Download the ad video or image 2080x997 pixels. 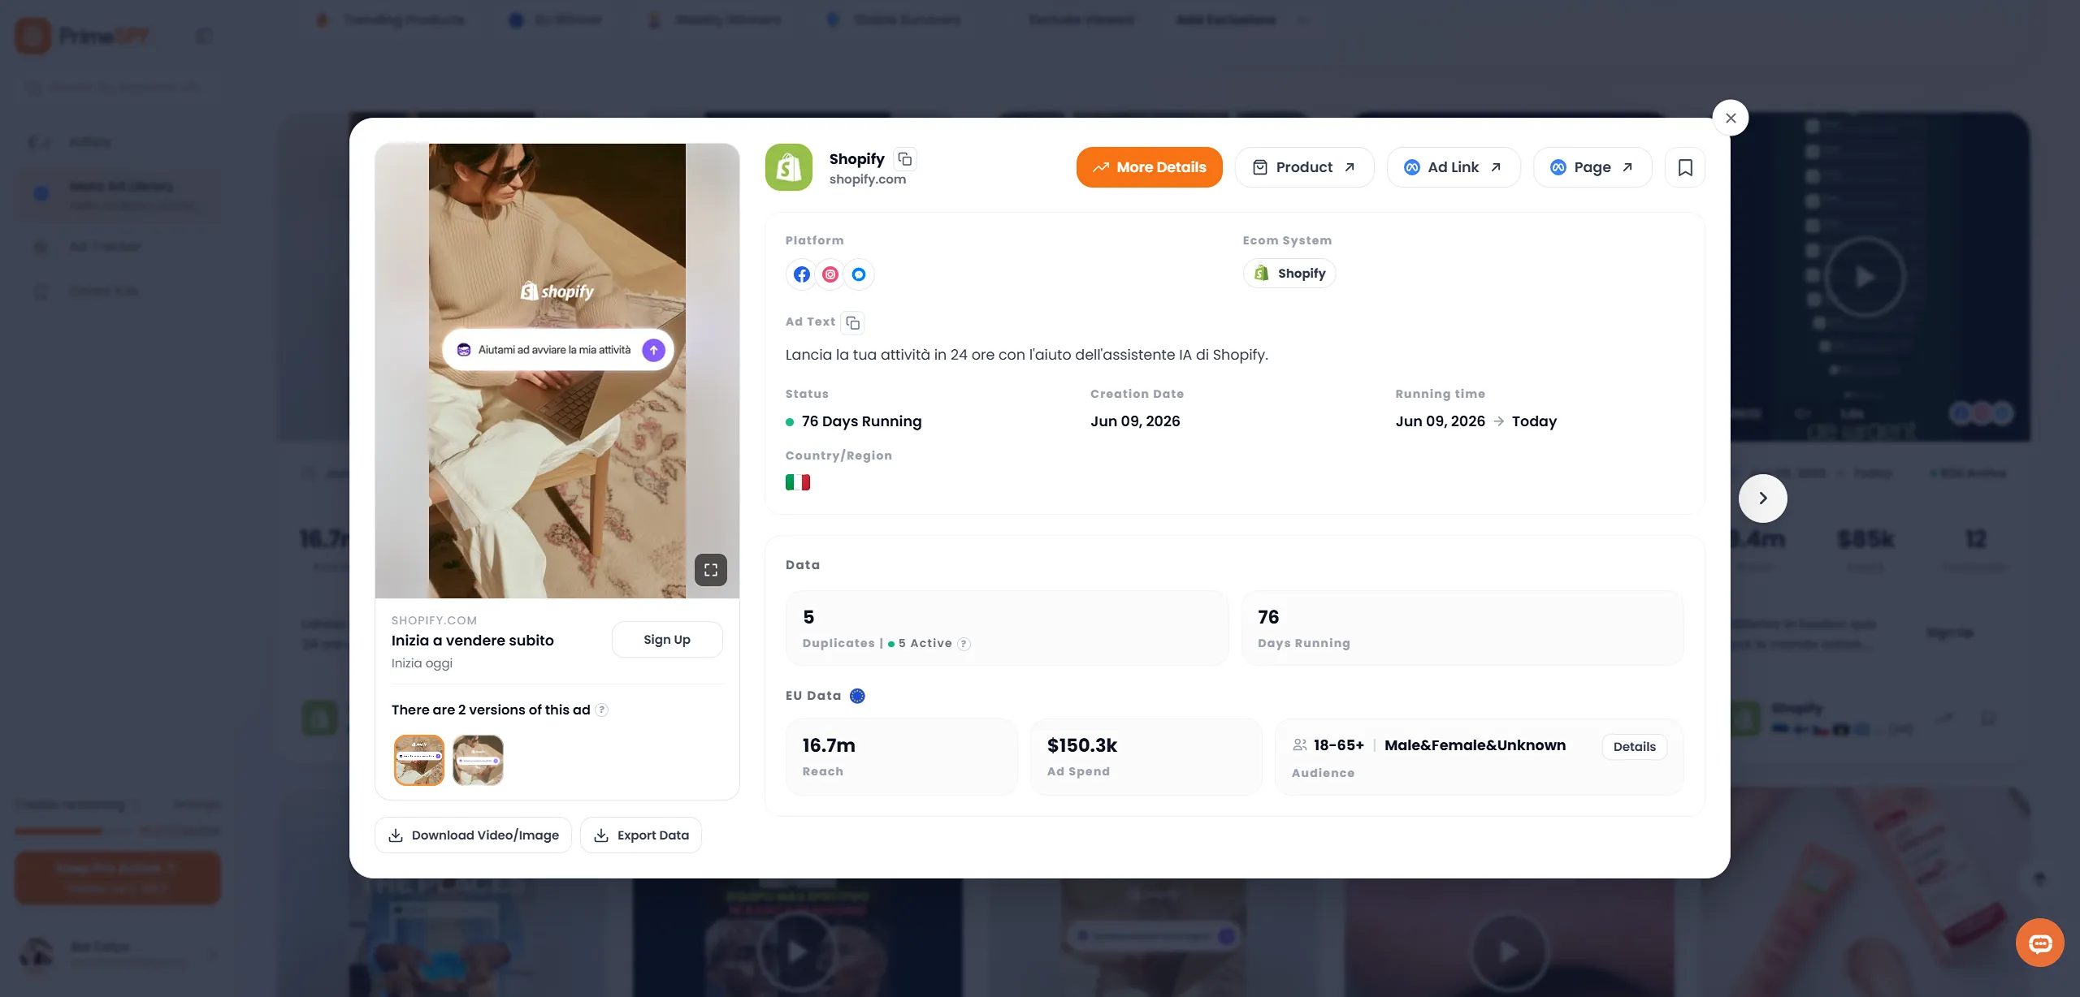pyautogui.click(x=473, y=835)
